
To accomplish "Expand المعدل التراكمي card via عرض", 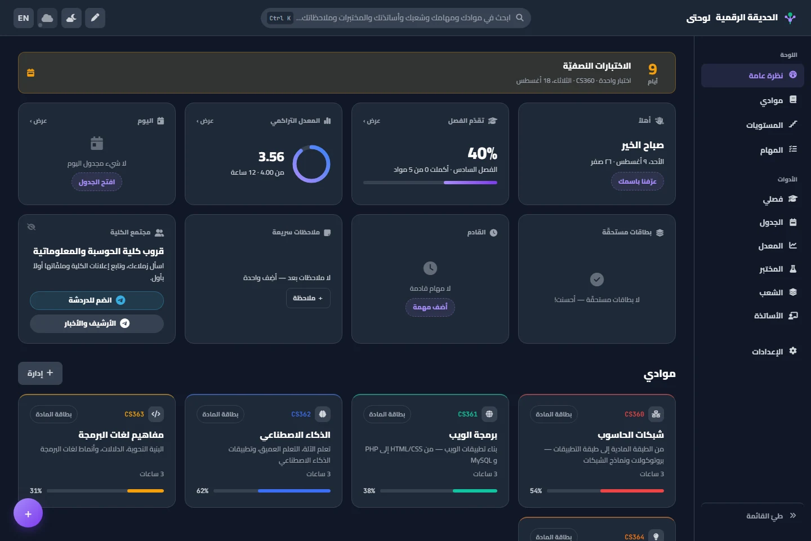I will tap(205, 121).
